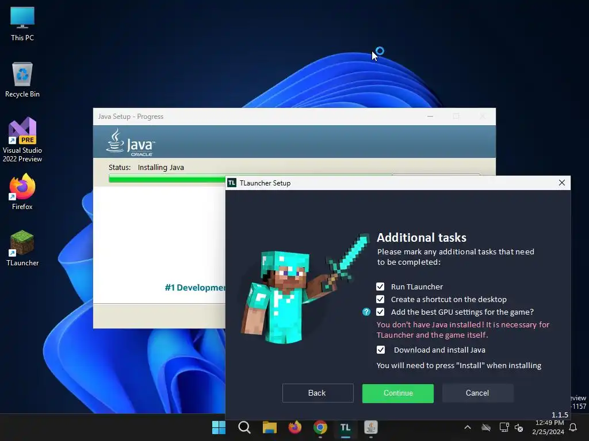The width and height of the screenshot is (589, 441).
Task: Open network tray icon
Action: (504, 427)
